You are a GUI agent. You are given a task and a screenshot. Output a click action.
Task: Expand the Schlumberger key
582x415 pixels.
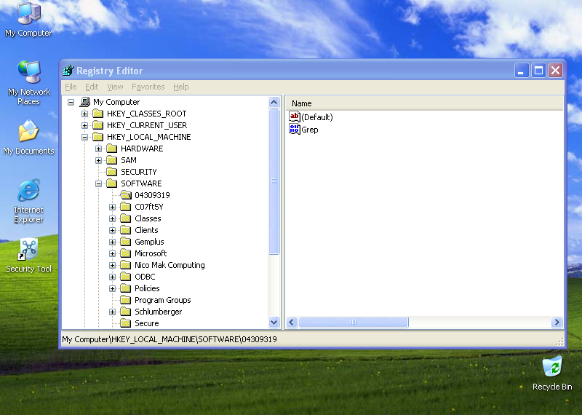(x=113, y=312)
